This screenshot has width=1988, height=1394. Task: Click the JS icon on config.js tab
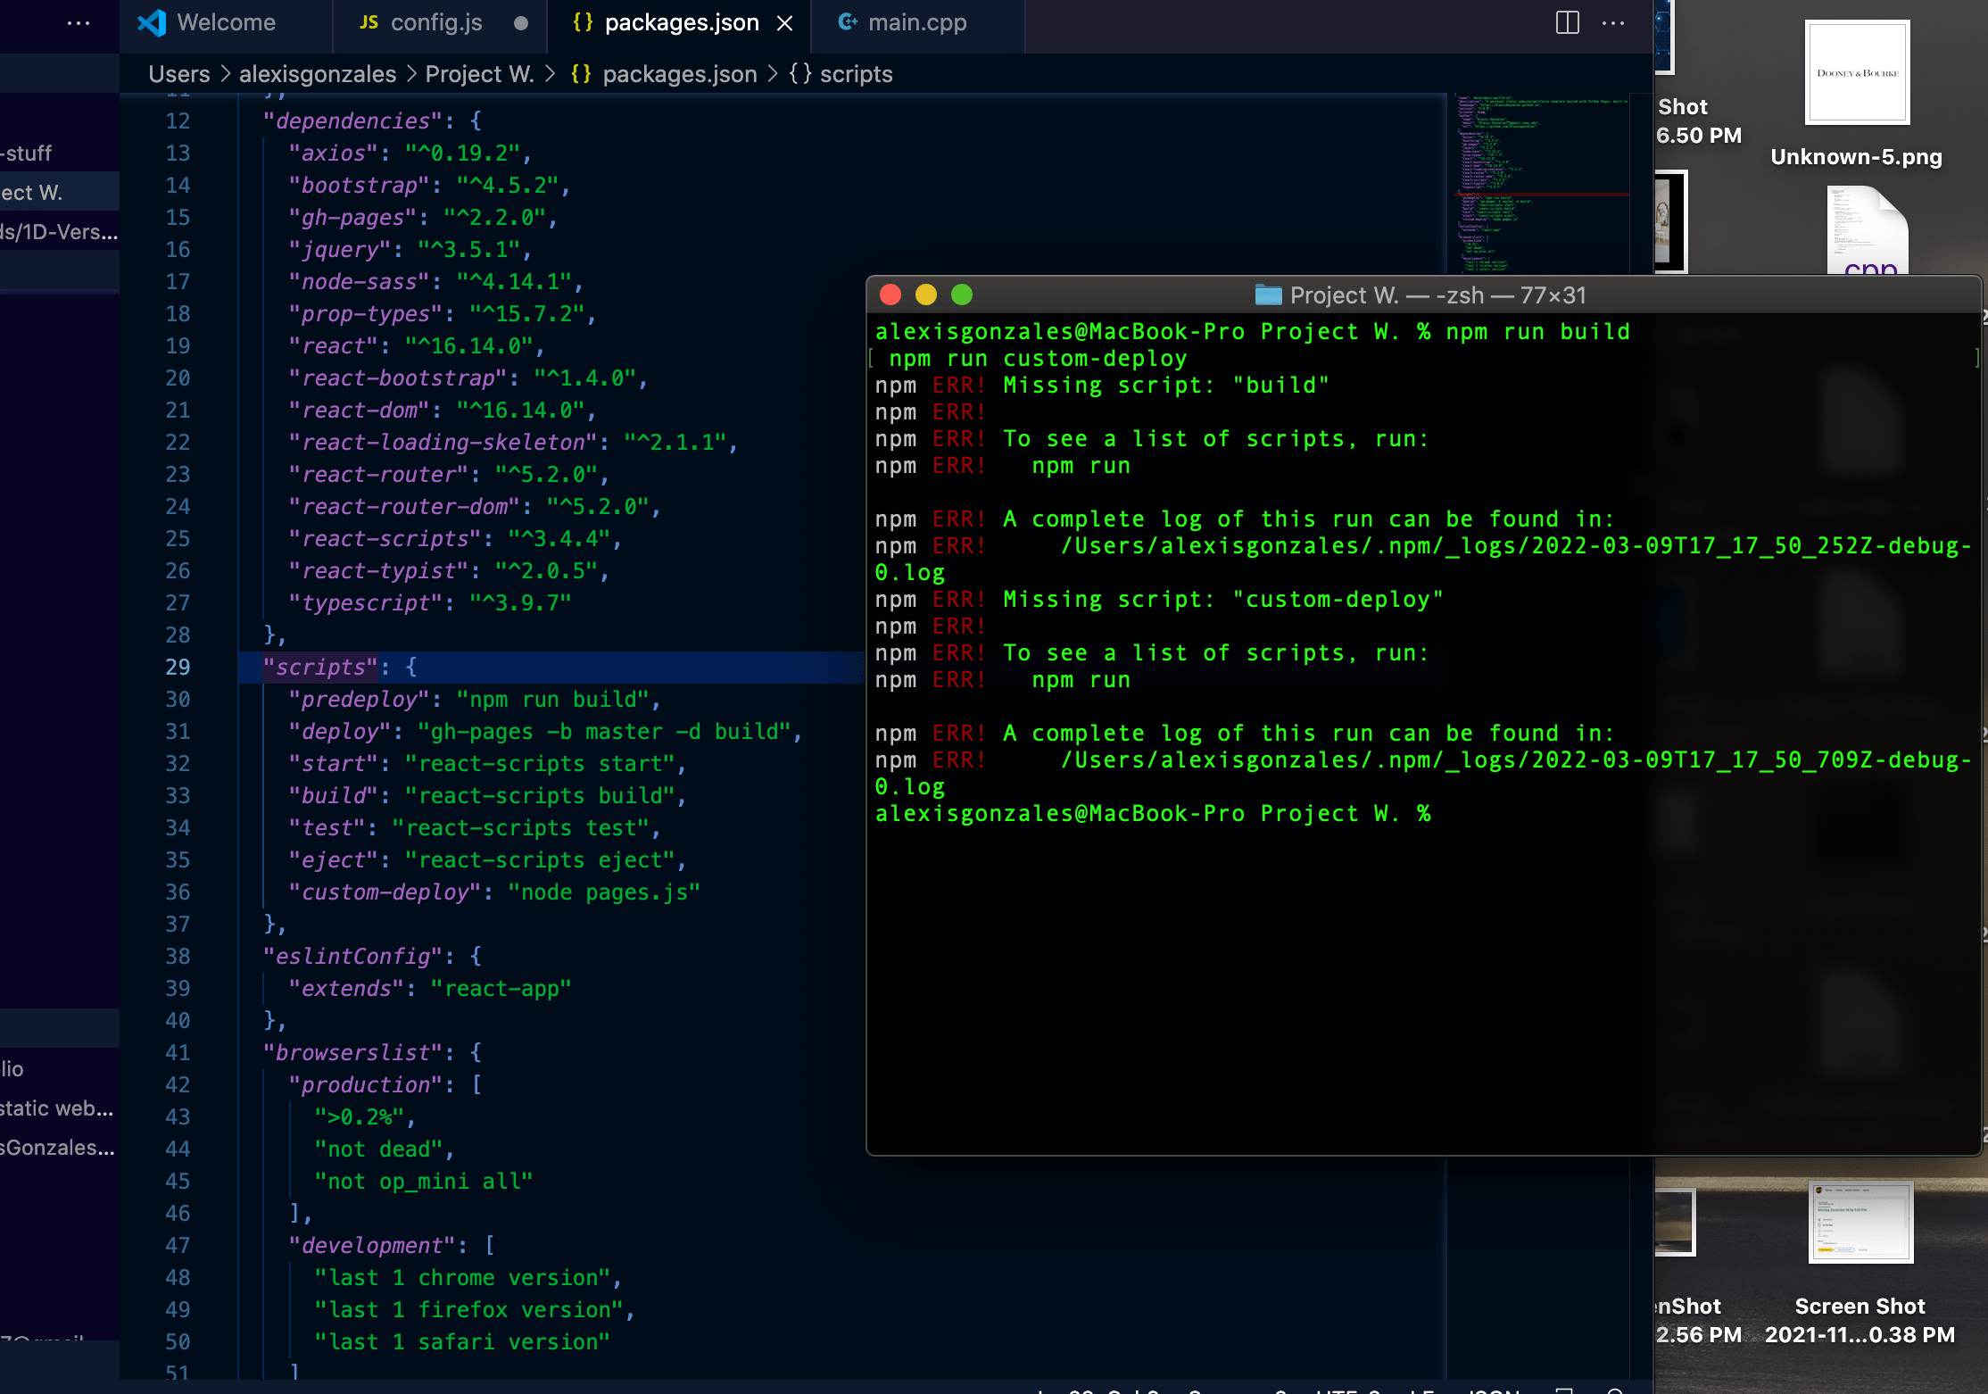point(369,23)
